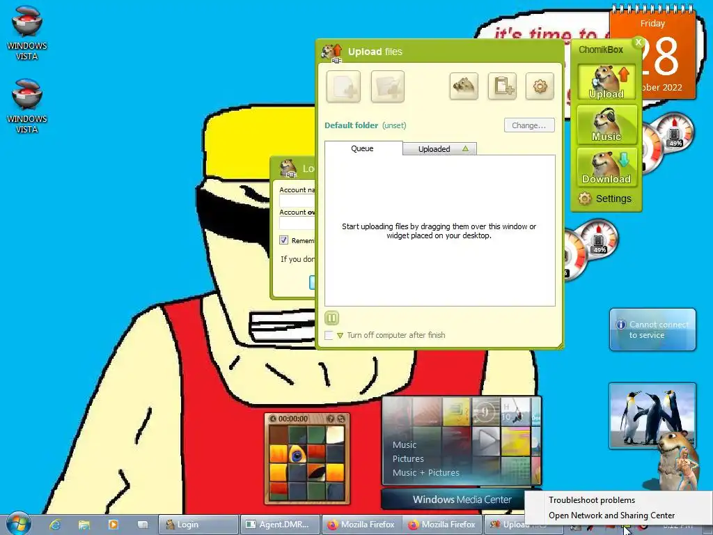This screenshot has width=713, height=535.
Task: Select Open Network and Sharing Center
Action: coord(611,515)
